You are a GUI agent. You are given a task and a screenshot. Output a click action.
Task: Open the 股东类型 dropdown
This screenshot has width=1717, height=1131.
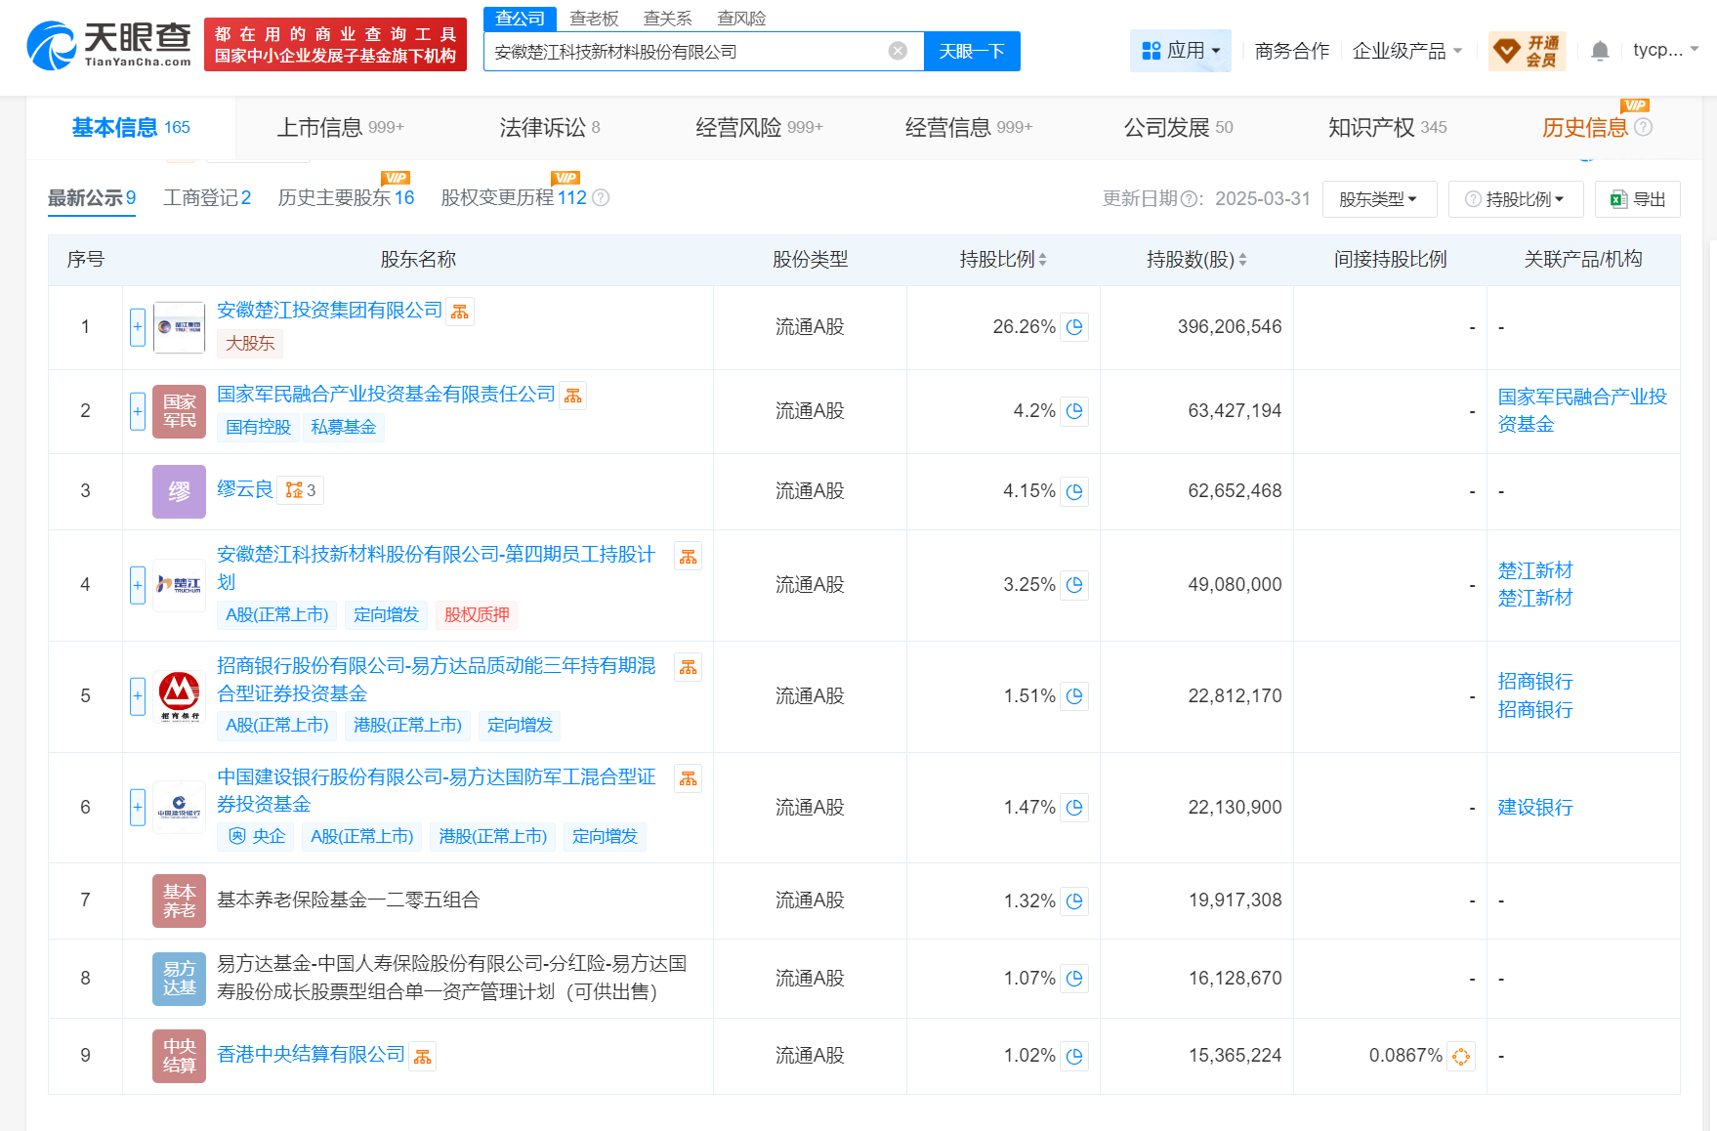point(1379,198)
